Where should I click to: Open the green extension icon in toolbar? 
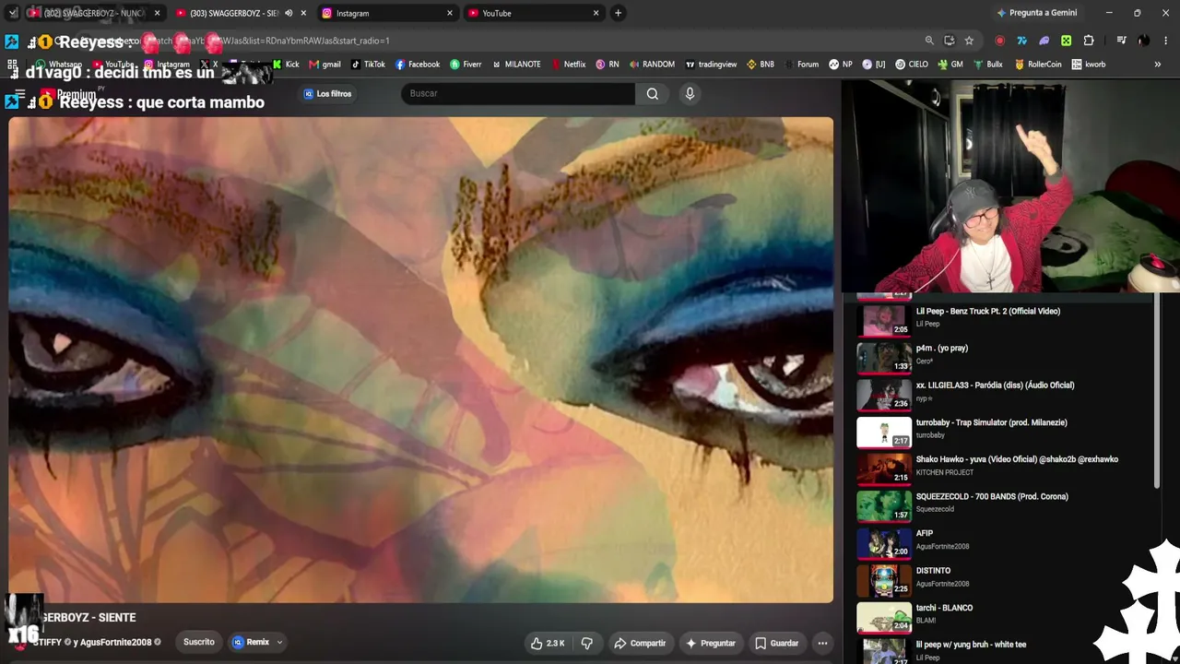pos(1067,41)
